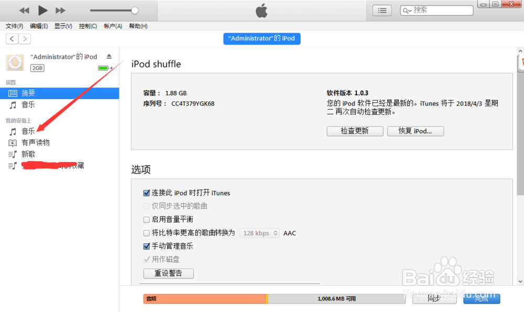The image size is (524, 312).
Task: Open the 控制(C) menu
Action: pos(88,26)
